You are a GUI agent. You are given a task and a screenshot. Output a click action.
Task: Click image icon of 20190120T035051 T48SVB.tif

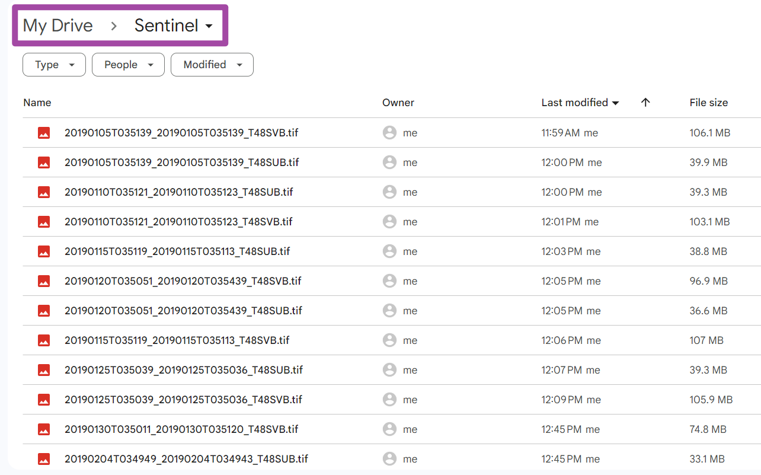click(44, 281)
